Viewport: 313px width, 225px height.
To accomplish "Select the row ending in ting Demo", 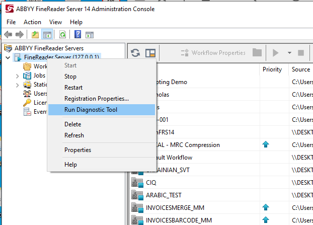I will point(221,82).
